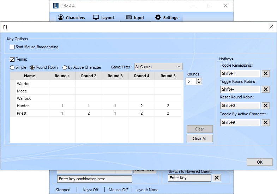Switch to the Layout tab

click(104, 18)
